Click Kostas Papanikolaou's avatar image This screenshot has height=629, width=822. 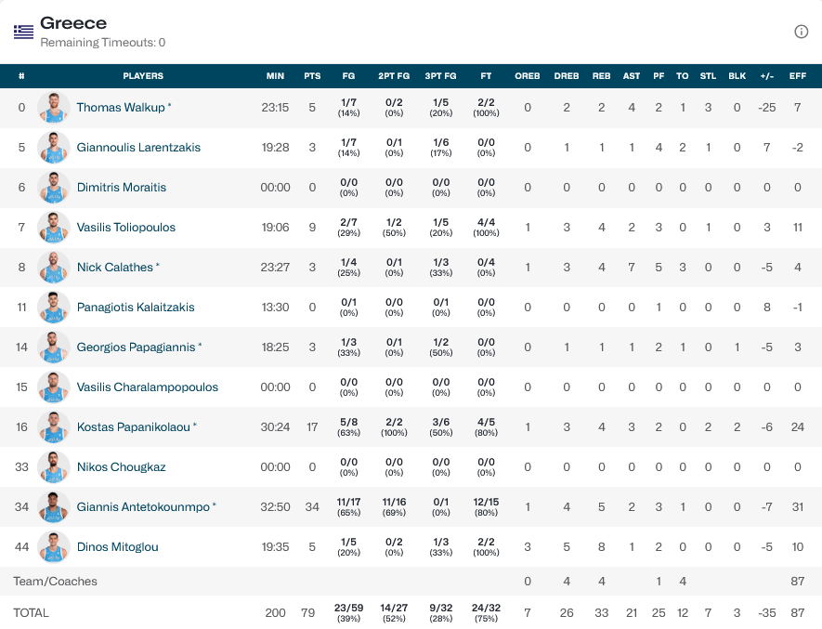(x=54, y=427)
